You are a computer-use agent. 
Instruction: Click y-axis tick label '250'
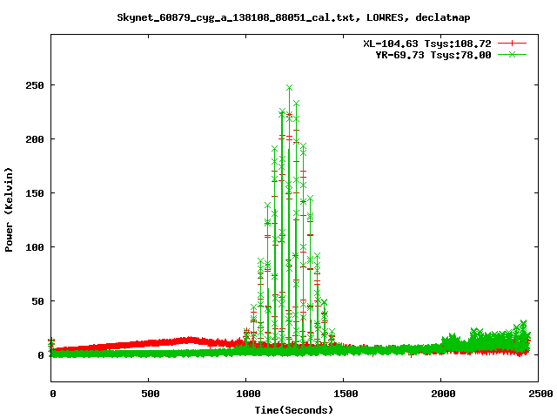pyautogui.click(x=35, y=85)
